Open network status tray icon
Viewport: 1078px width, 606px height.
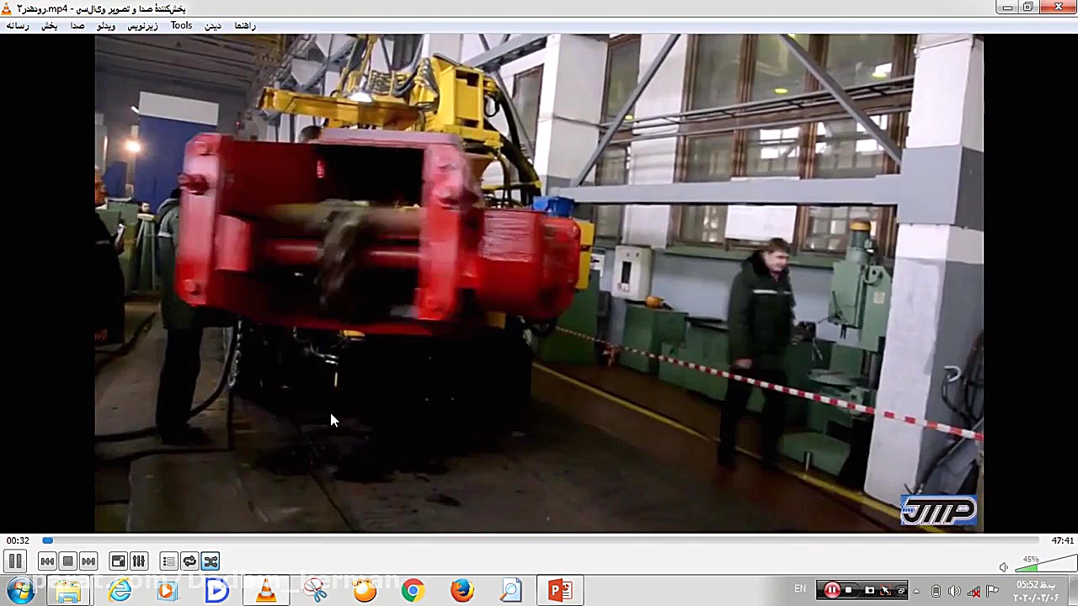974,591
